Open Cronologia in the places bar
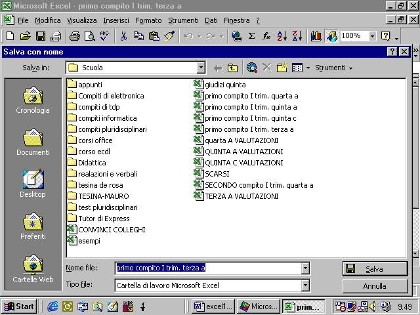This screenshot has height=315, width=420. click(x=33, y=100)
